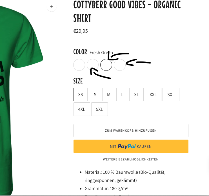Choose size XL
This screenshot has width=209, height=196.
point(137,94)
